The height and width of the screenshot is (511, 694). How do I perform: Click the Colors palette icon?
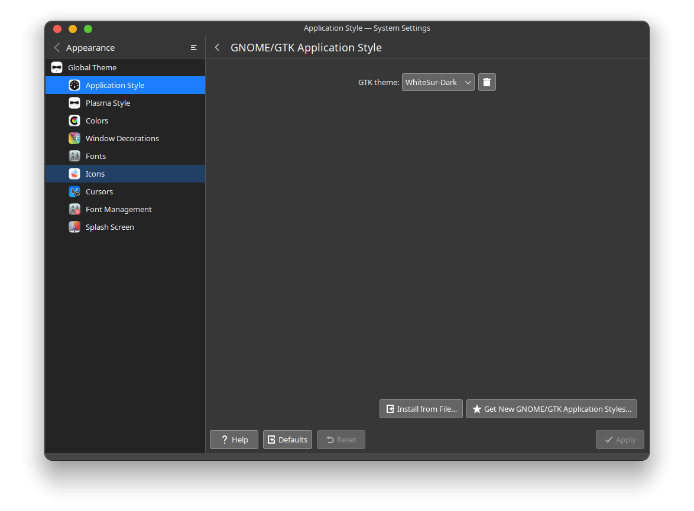tap(74, 121)
